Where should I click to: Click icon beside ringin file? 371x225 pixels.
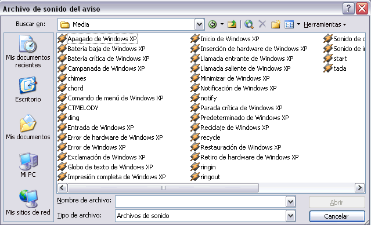pos(195,167)
